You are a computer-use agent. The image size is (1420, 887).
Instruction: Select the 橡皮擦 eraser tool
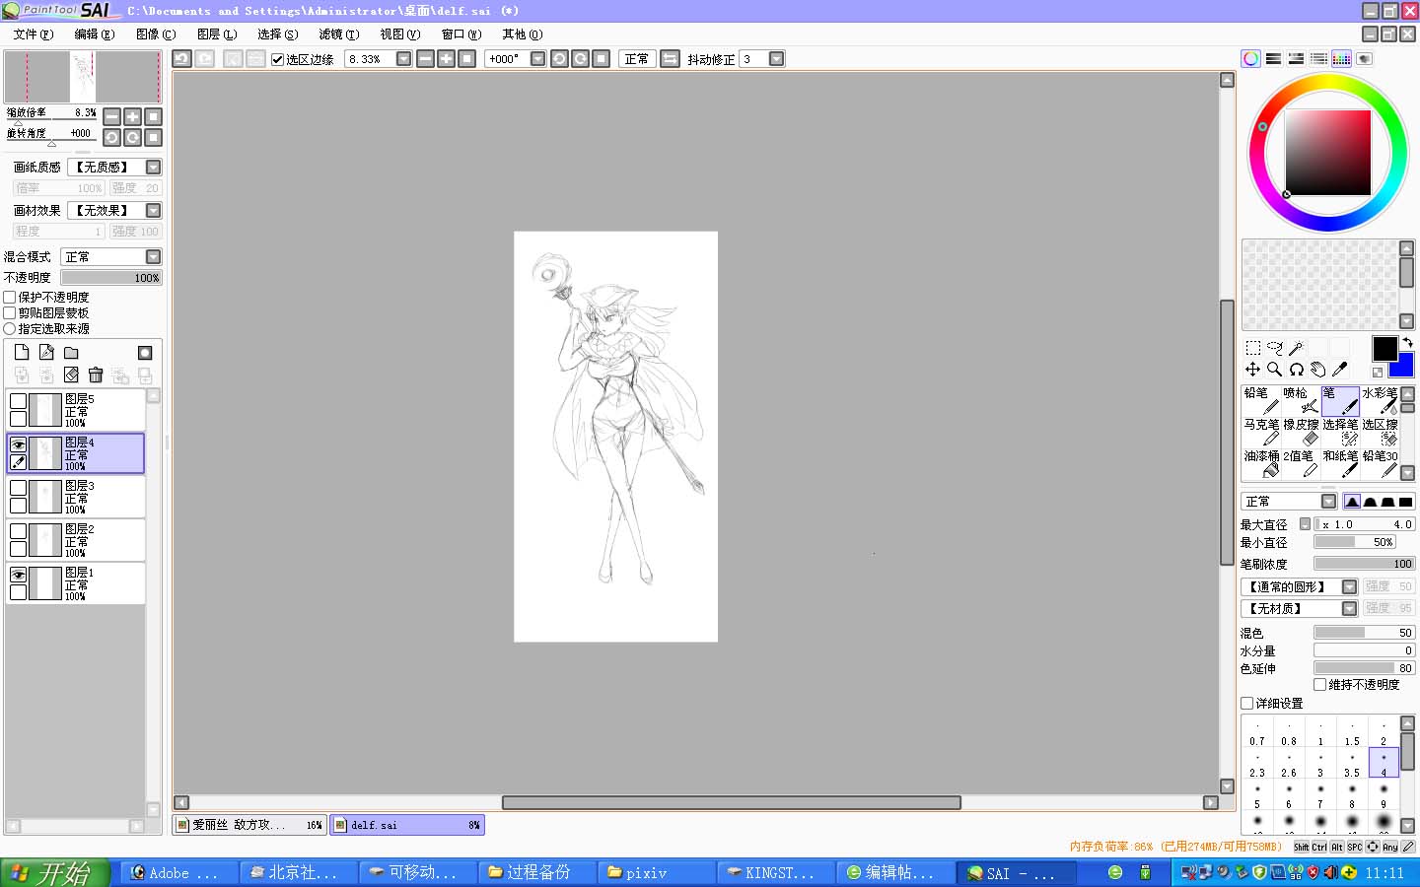click(1301, 432)
